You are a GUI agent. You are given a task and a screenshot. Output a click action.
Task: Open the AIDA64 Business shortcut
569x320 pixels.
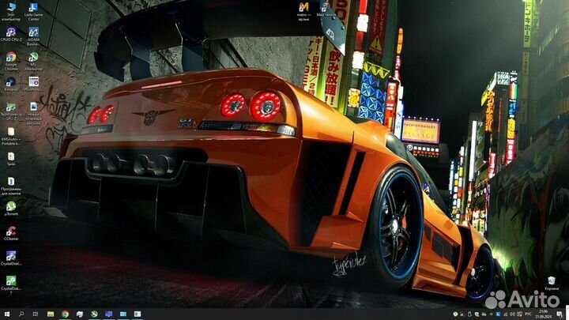point(33,32)
